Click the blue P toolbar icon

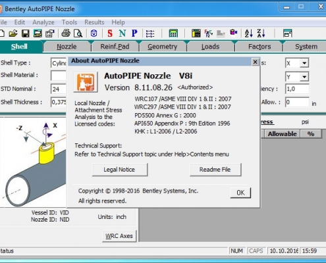pyautogui.click(x=134, y=34)
